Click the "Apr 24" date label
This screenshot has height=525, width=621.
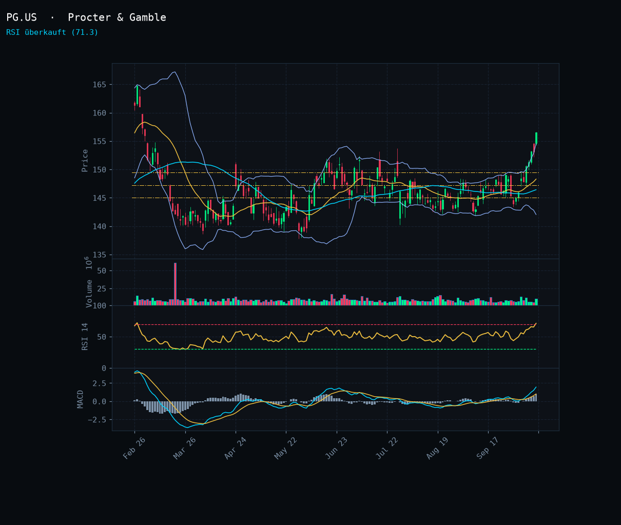(x=235, y=448)
